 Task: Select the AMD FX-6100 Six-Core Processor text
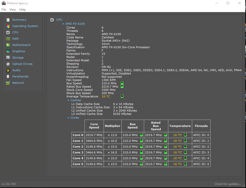126,47
